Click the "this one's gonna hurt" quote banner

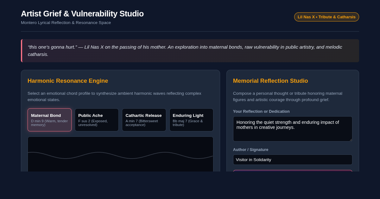(190, 51)
